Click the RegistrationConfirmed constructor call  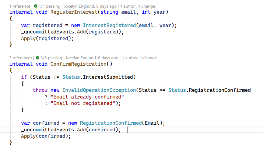pos(110,123)
